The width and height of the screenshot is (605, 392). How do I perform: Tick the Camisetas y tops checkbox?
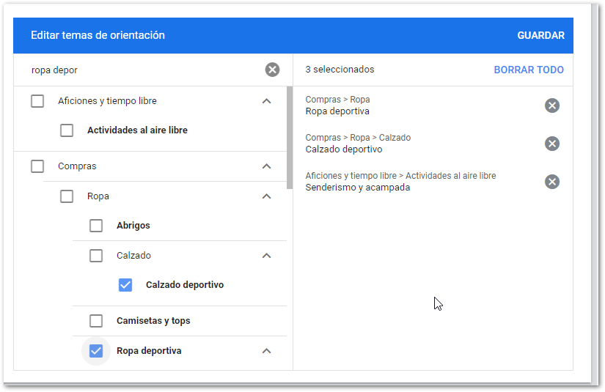[96, 321]
